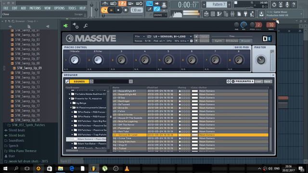Switch to the Browser view
The height and width of the screenshot is (173, 308).
[245, 41]
